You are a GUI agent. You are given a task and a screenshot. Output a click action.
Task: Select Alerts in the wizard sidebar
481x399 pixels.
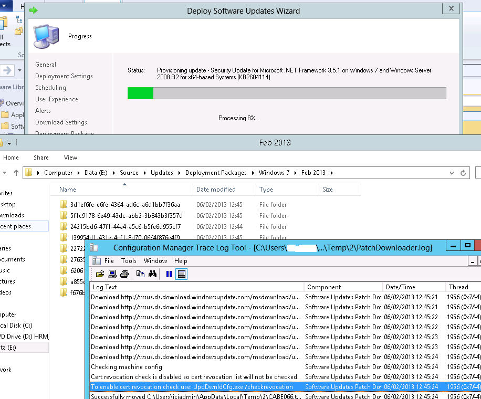click(41, 110)
